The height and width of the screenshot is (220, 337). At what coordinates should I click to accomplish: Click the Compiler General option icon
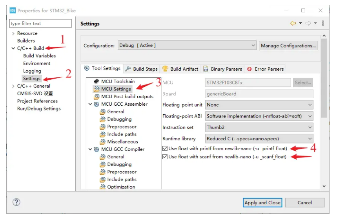(102, 157)
